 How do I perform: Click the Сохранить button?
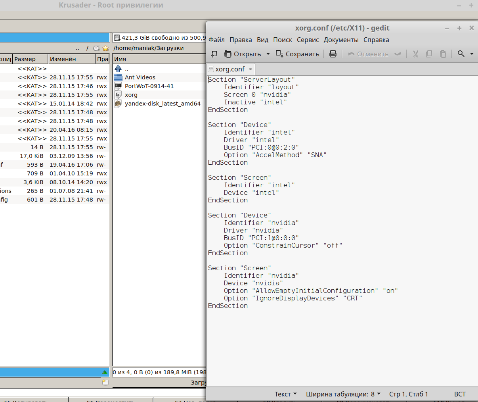(x=298, y=54)
